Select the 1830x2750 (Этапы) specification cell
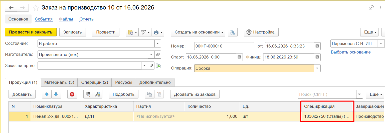The height and width of the screenshot is (133, 385). [327, 116]
